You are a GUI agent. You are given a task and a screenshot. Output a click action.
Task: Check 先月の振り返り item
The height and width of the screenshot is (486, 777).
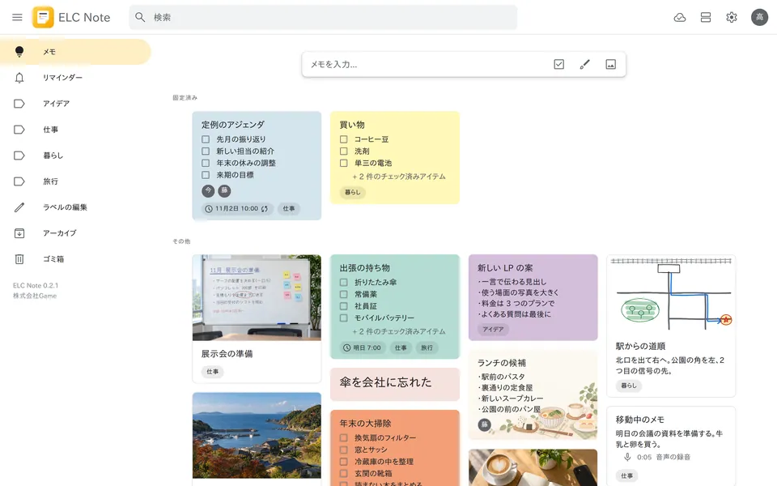pyautogui.click(x=206, y=139)
